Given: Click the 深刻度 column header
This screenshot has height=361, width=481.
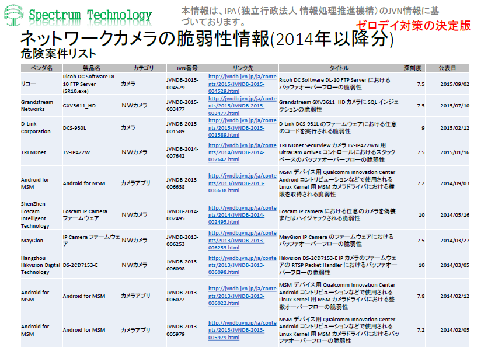Looking at the screenshot, I should [413, 68].
